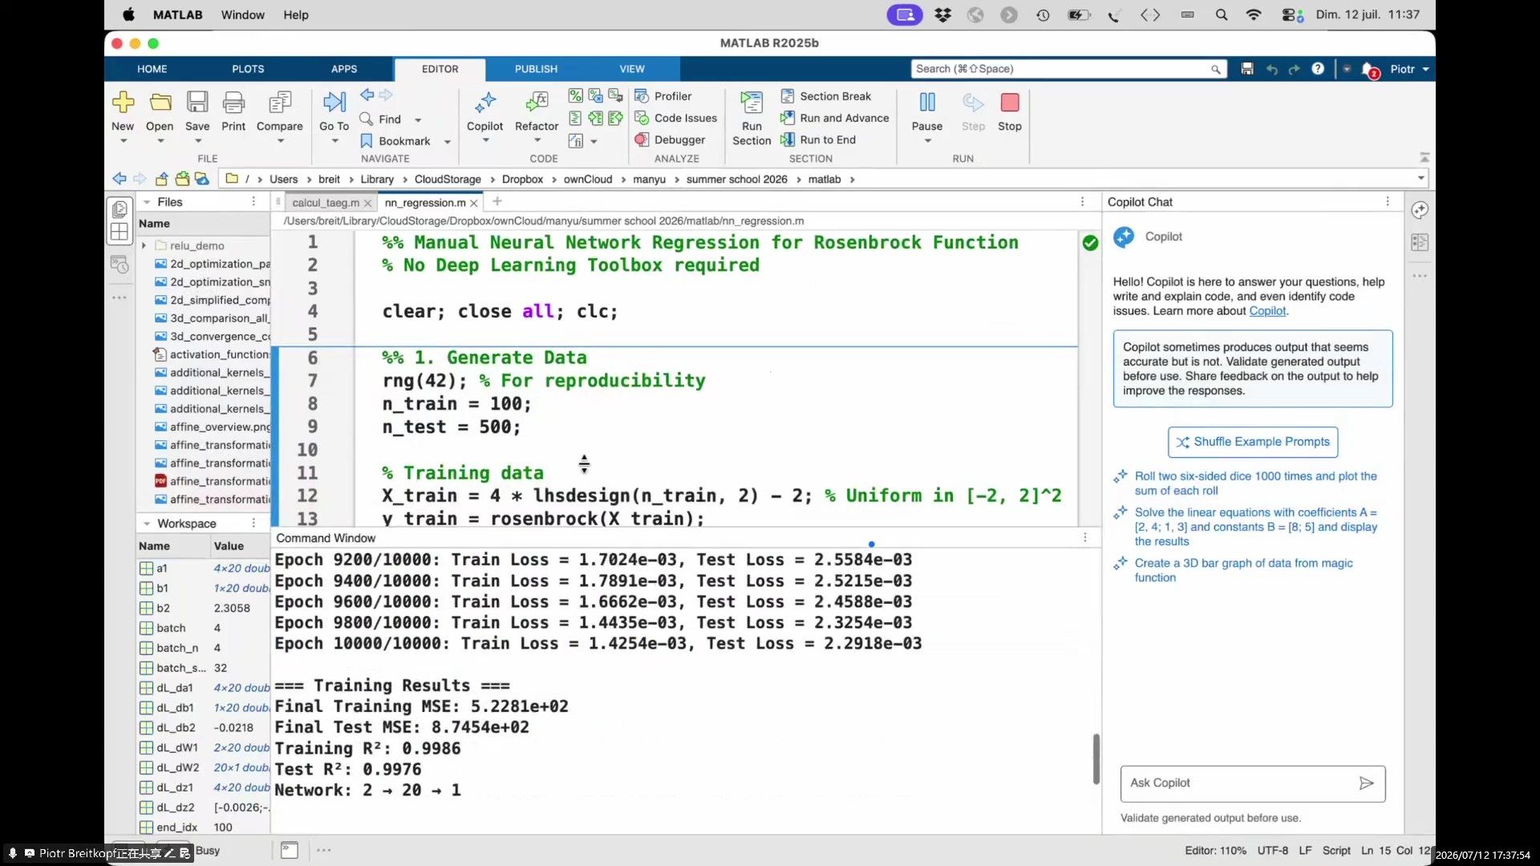This screenshot has width=1540, height=866.
Task: Click the Go To icon
Action: click(x=334, y=102)
